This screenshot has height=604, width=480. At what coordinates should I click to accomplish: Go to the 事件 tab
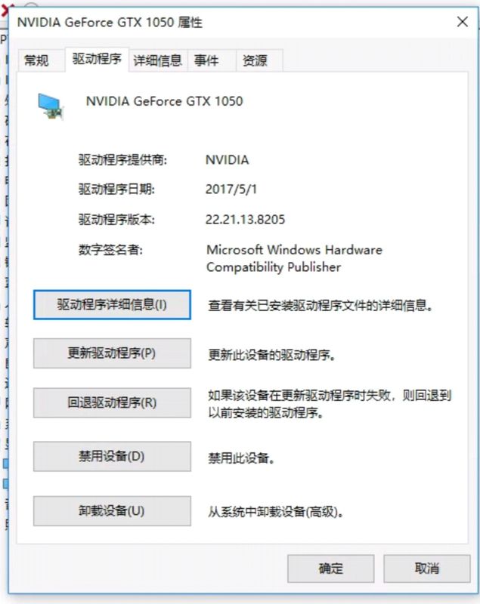pyautogui.click(x=206, y=60)
